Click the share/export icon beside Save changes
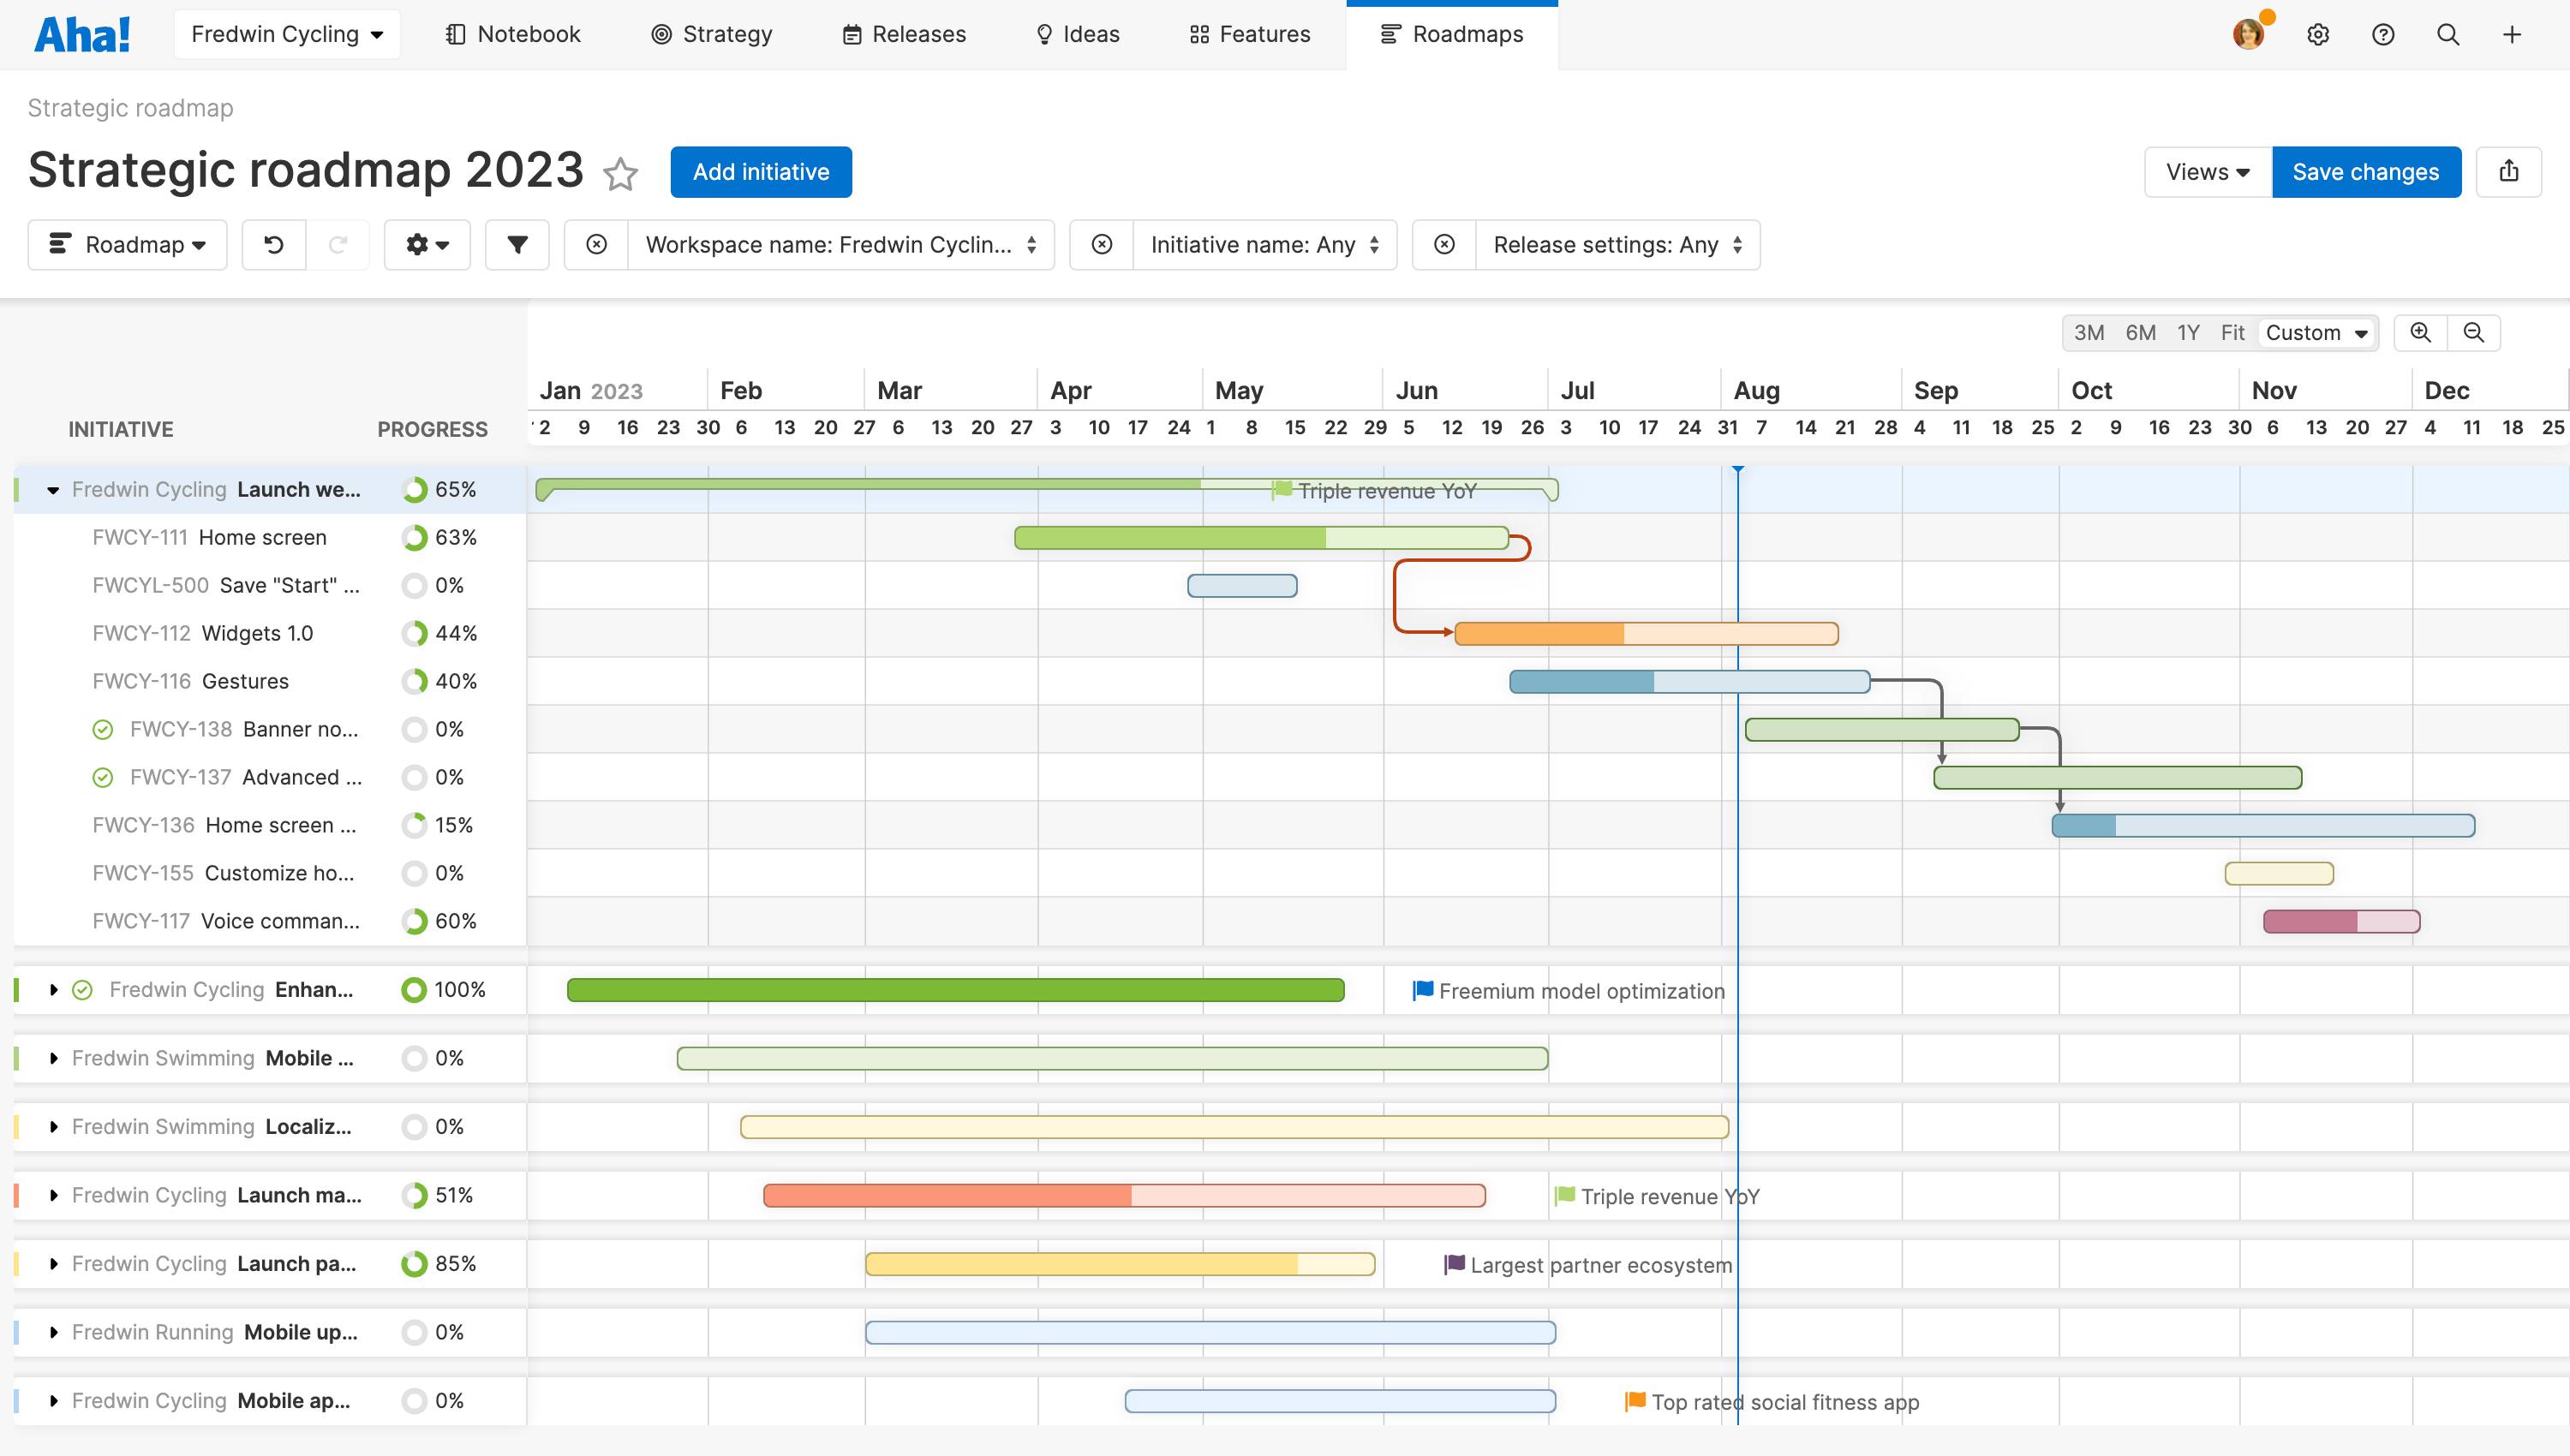Viewport: 2570px width, 1456px height. 2510,171
